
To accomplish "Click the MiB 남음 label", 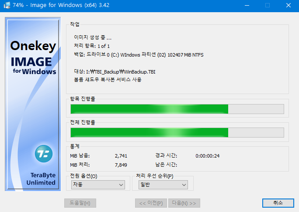I will coord(80,156).
